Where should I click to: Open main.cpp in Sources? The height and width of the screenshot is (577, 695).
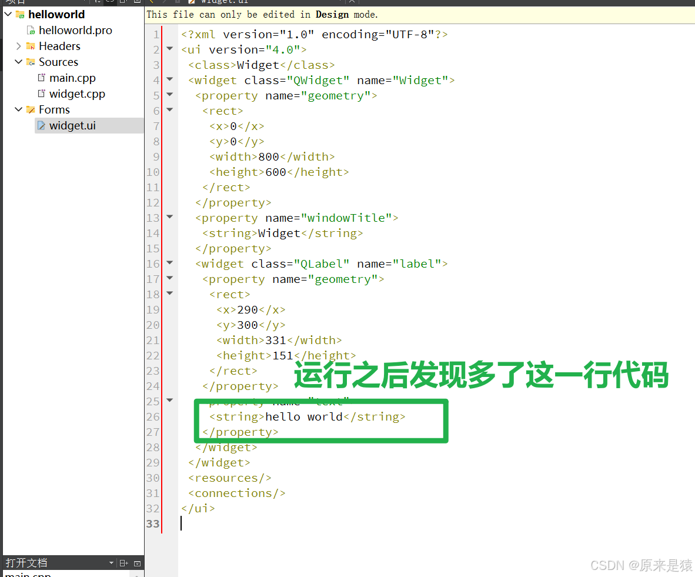[x=72, y=78]
